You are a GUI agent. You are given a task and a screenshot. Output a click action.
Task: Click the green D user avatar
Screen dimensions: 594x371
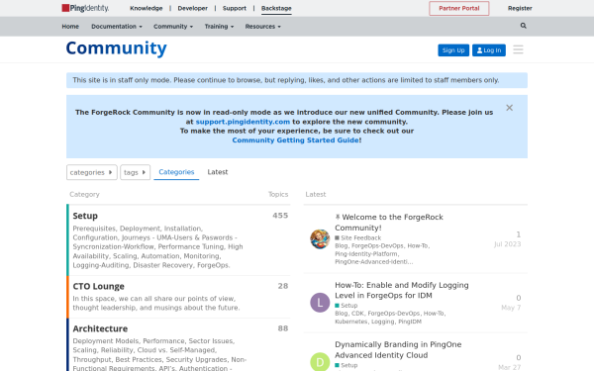pos(320,362)
